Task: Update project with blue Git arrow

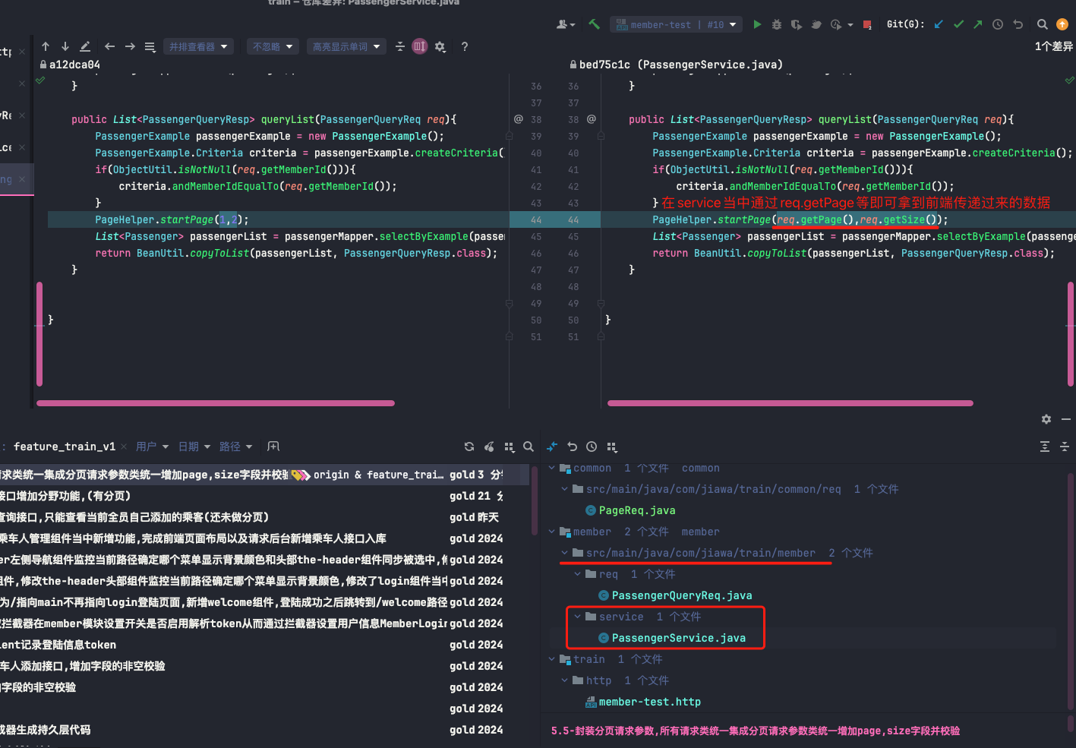Action: coord(939,24)
